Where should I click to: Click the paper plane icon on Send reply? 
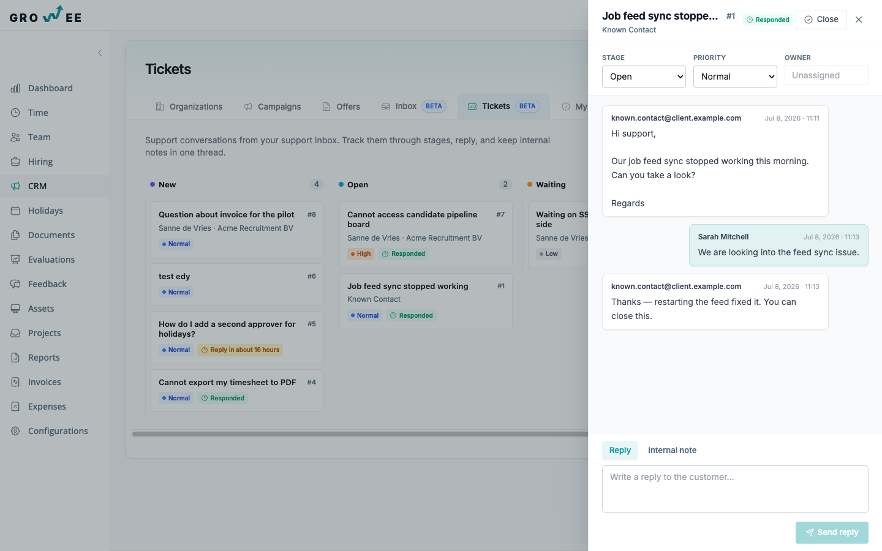[x=810, y=533]
